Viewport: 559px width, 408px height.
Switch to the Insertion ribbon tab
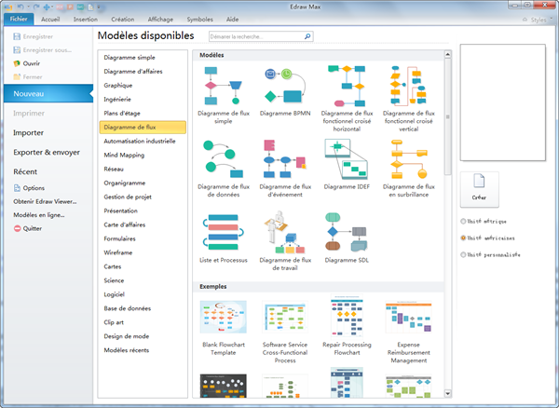pos(86,20)
